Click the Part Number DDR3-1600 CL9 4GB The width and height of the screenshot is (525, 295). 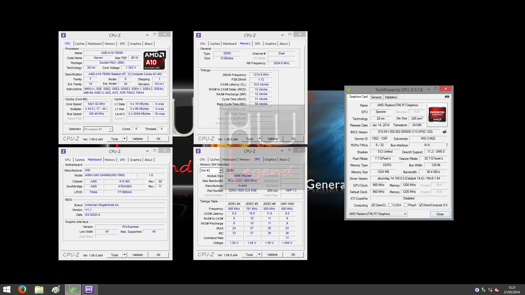[x=243, y=190]
